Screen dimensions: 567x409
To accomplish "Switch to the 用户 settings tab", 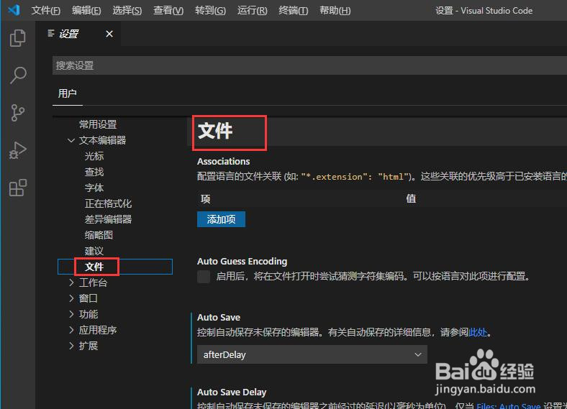I will (x=67, y=93).
